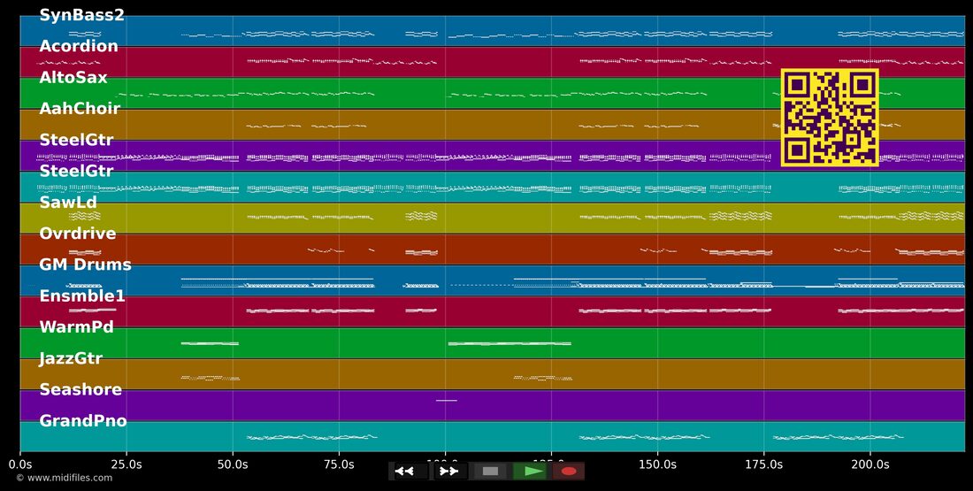Start playback with the green play button
Viewport: 973px width, 491px height.
coord(530,472)
